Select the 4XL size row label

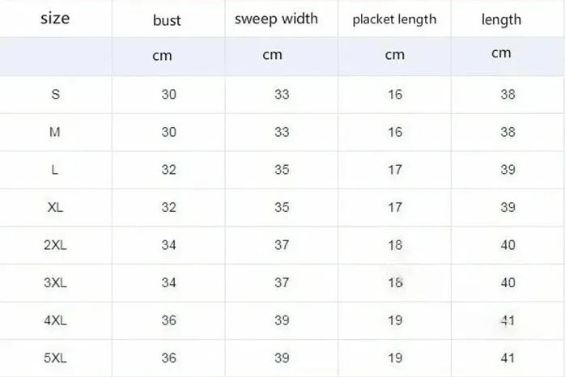(x=55, y=320)
